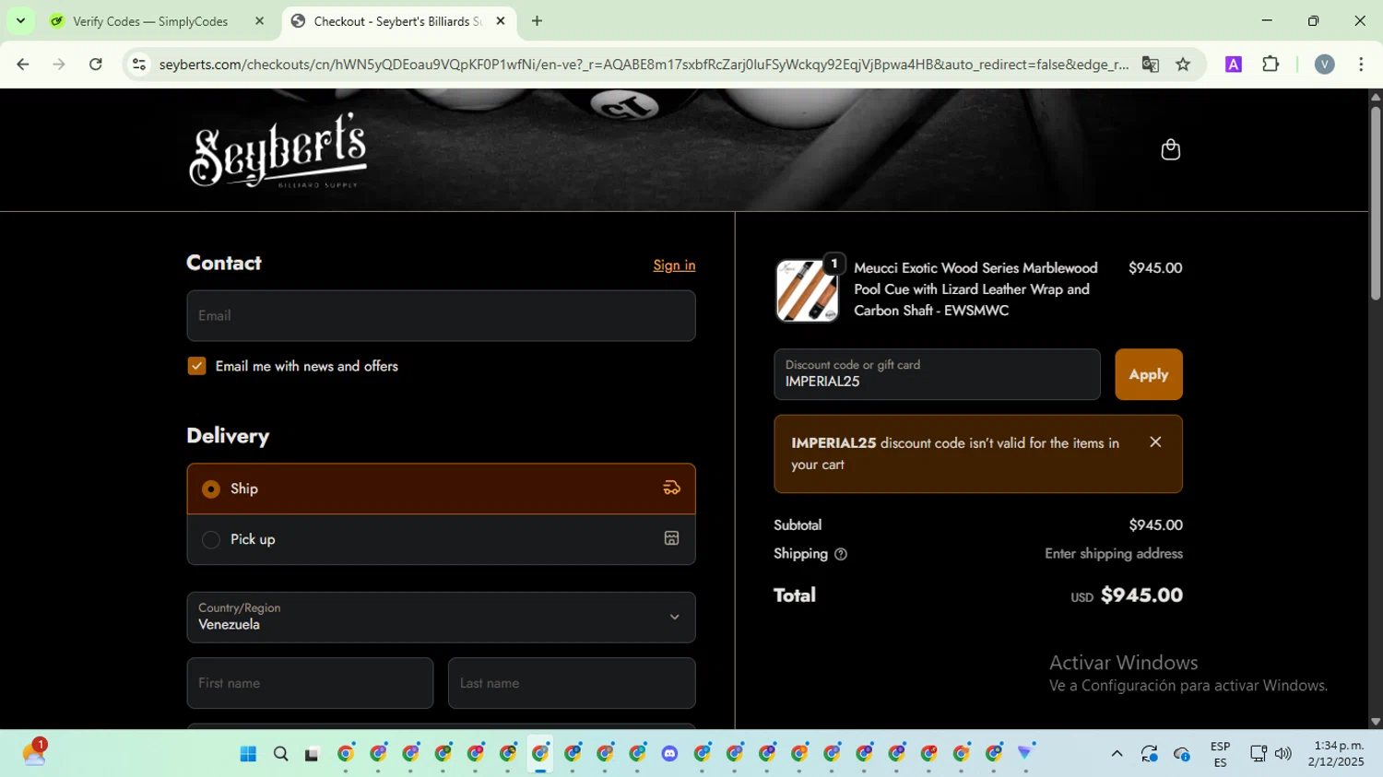Dismiss the IMPERIAL25 invalid code message
The width and height of the screenshot is (1383, 777).
1155,442
